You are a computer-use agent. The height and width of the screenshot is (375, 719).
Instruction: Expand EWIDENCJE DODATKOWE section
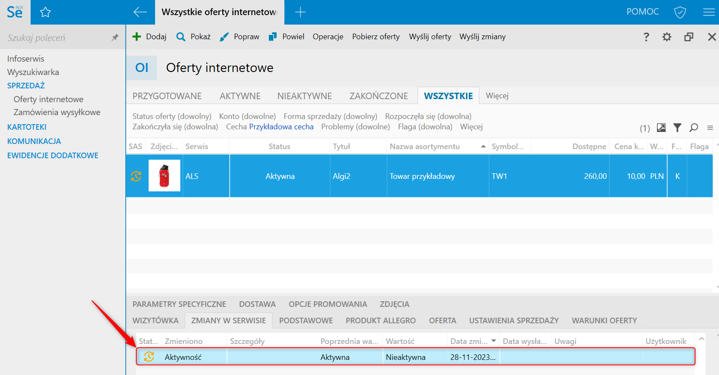53,155
